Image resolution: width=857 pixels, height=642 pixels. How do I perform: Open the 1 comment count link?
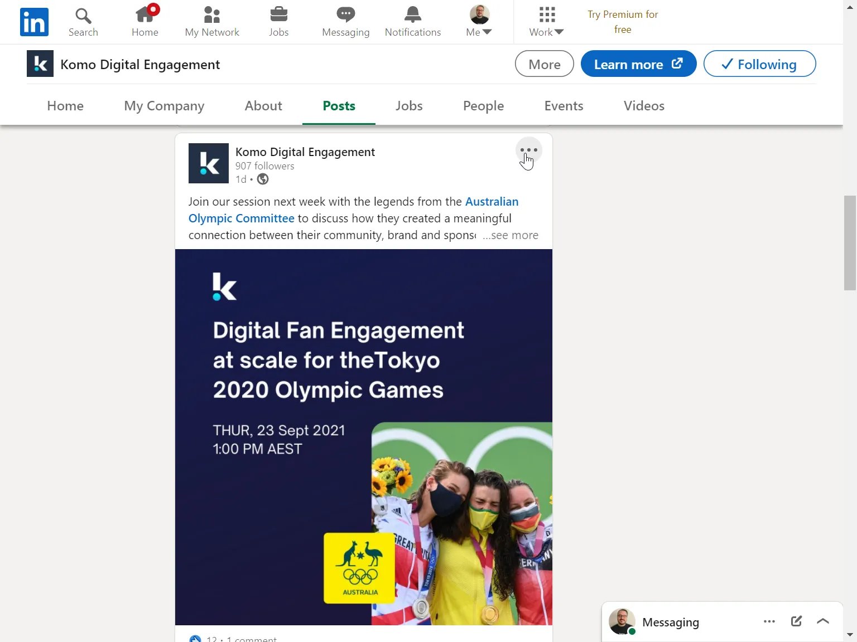pos(252,639)
